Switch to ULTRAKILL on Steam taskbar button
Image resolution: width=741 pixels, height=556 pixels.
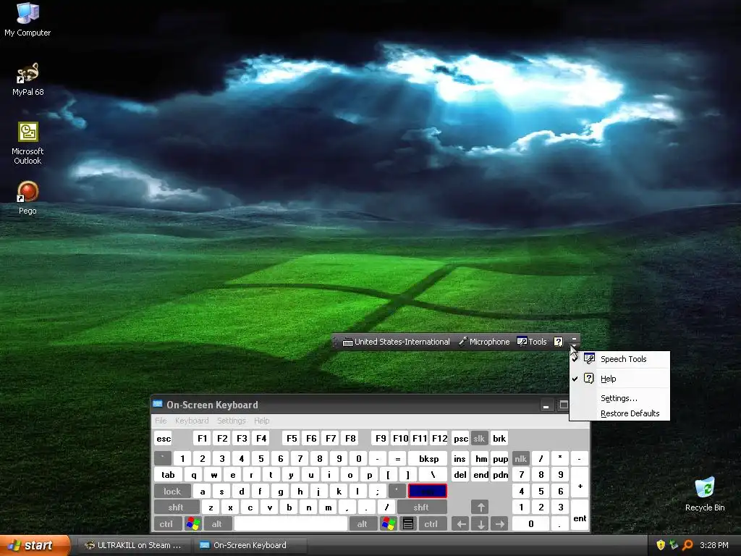[x=133, y=545]
